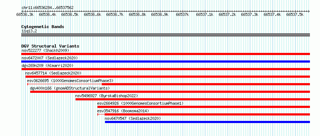
Task: Select the blue bar for nsv6470547
Action: coord(207,122)
